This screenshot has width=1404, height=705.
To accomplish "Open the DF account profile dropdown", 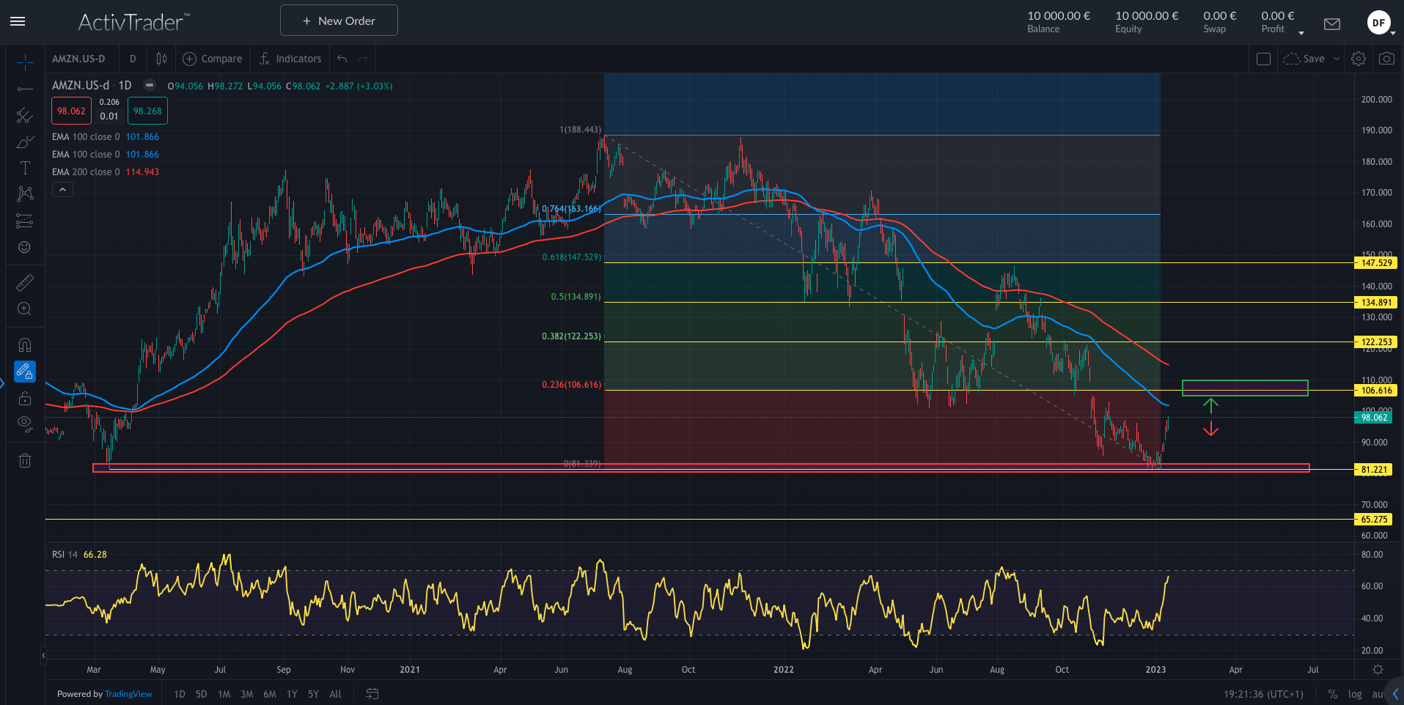I will [x=1381, y=23].
